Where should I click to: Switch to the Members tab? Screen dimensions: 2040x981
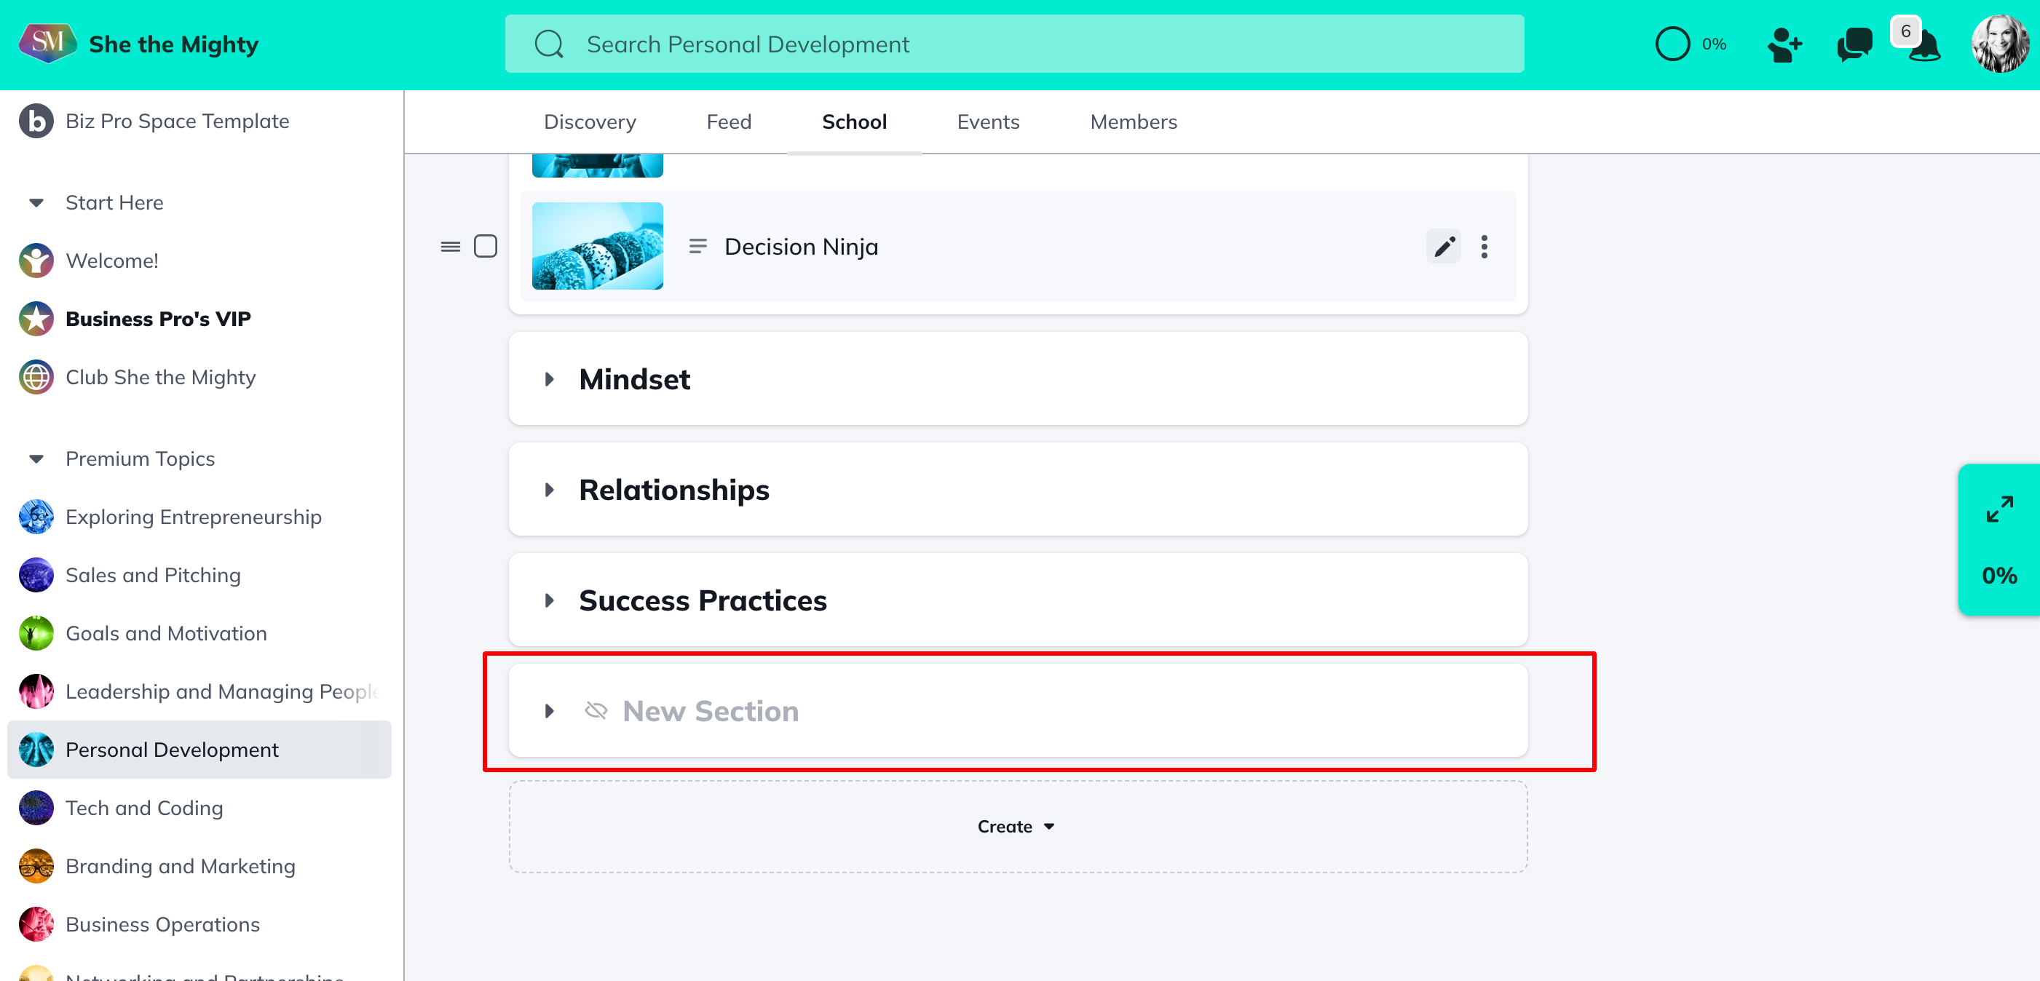pos(1134,122)
